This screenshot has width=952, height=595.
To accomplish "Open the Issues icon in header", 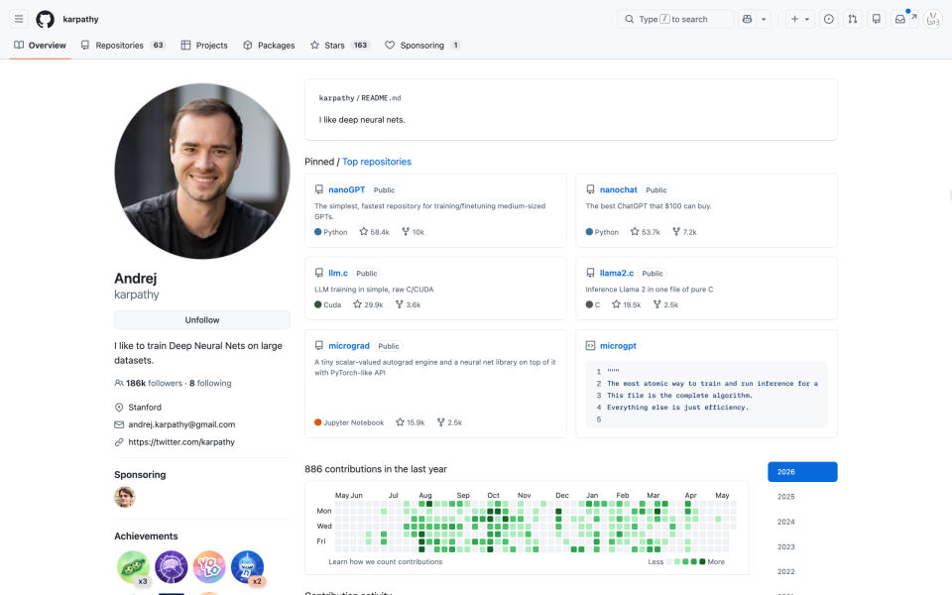I will tap(829, 19).
